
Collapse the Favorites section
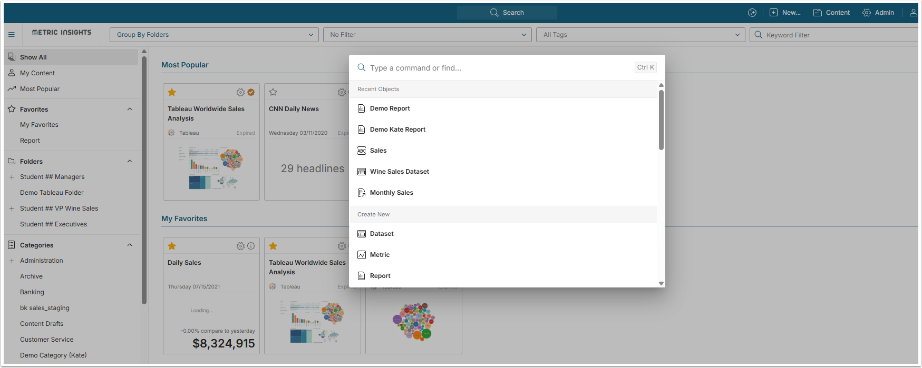[130, 109]
